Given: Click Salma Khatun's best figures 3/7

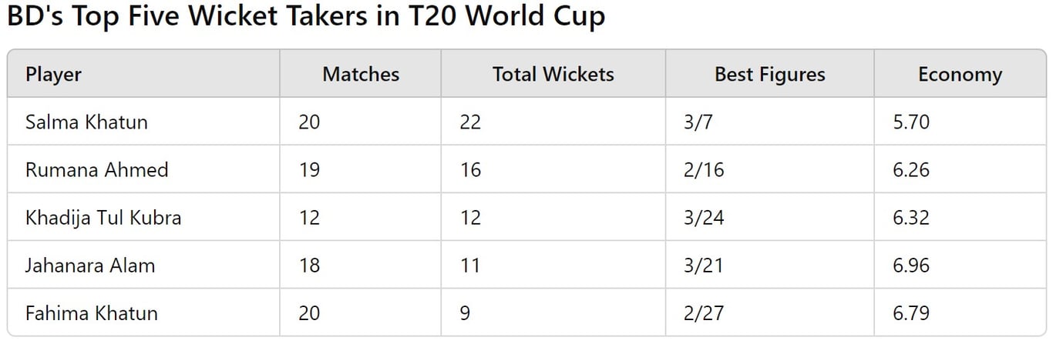Looking at the screenshot, I should click(698, 122).
